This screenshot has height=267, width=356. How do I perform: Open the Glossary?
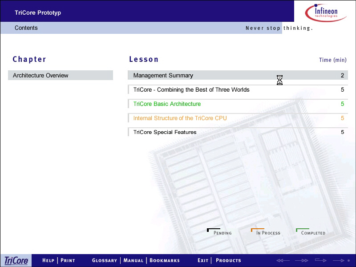(105, 260)
